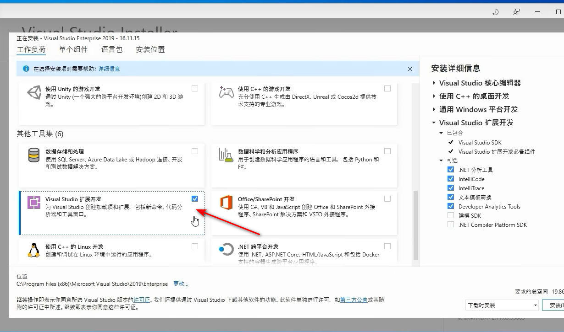Check the Office/SharePoint development workload
This screenshot has width=564, height=332.
tap(387, 198)
